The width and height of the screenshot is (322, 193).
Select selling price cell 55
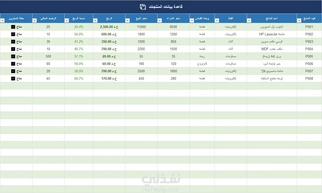[141, 56]
